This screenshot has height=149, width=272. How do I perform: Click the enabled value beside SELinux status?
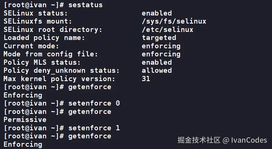(157, 13)
